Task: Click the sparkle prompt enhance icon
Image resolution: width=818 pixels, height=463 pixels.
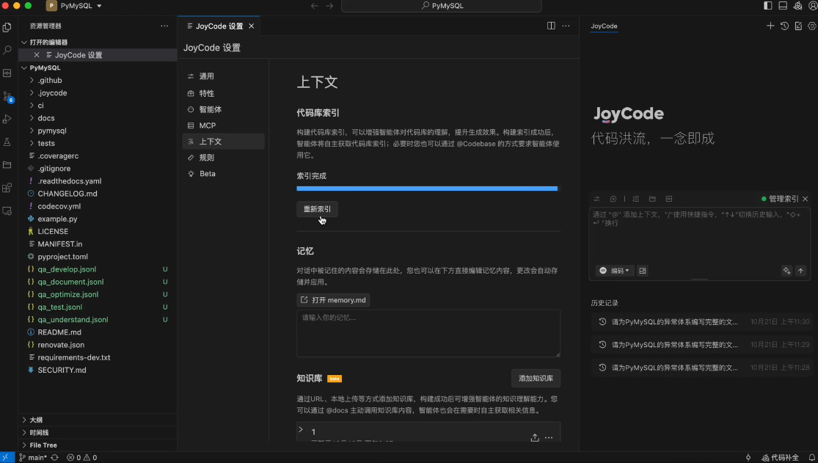Action: pos(786,271)
